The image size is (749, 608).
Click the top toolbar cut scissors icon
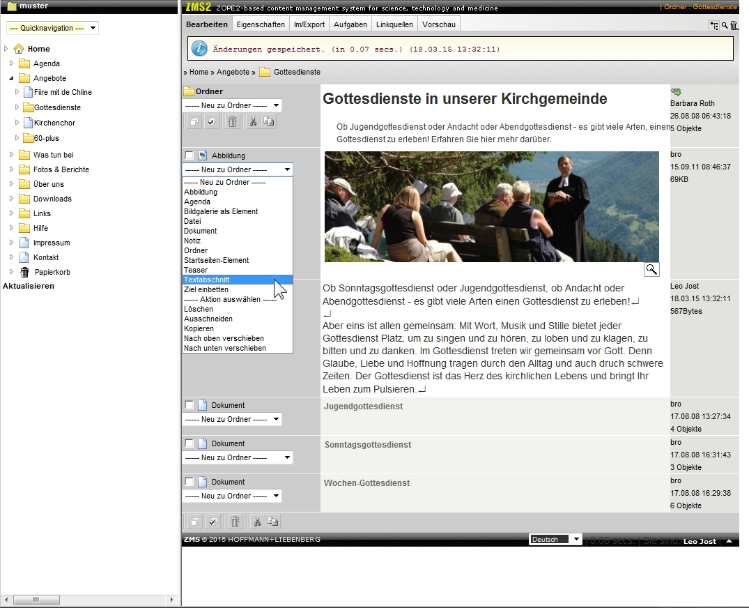[x=253, y=121]
